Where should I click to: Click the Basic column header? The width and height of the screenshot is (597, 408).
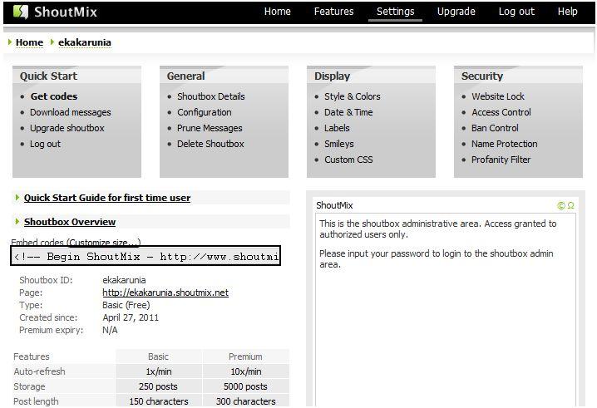158,356
